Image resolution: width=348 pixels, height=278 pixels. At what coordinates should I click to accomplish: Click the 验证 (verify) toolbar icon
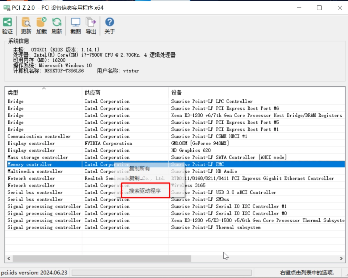(x=7, y=25)
